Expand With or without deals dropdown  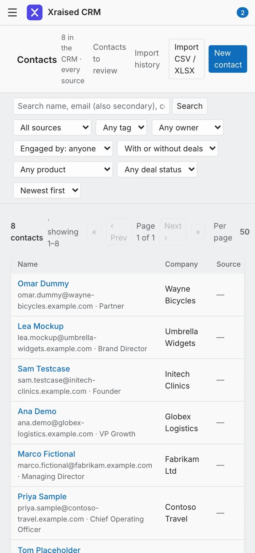[x=168, y=148]
